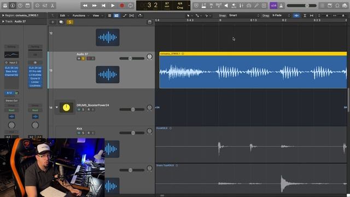Open the Drag X-Fade dropdown

pyautogui.click(x=281, y=15)
